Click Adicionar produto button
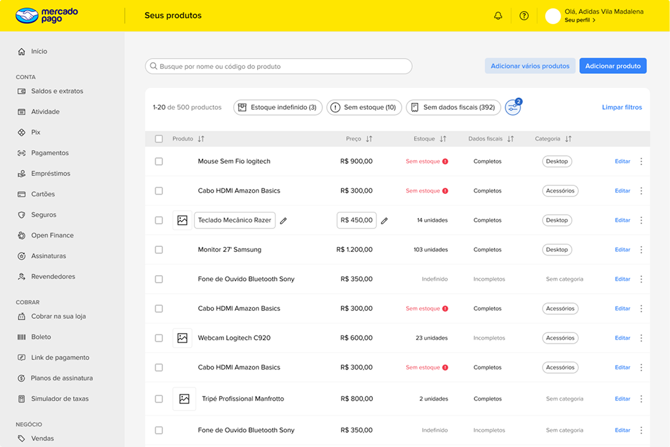 click(613, 66)
